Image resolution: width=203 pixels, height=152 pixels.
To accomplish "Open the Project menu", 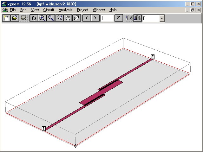I will [x=82, y=10].
